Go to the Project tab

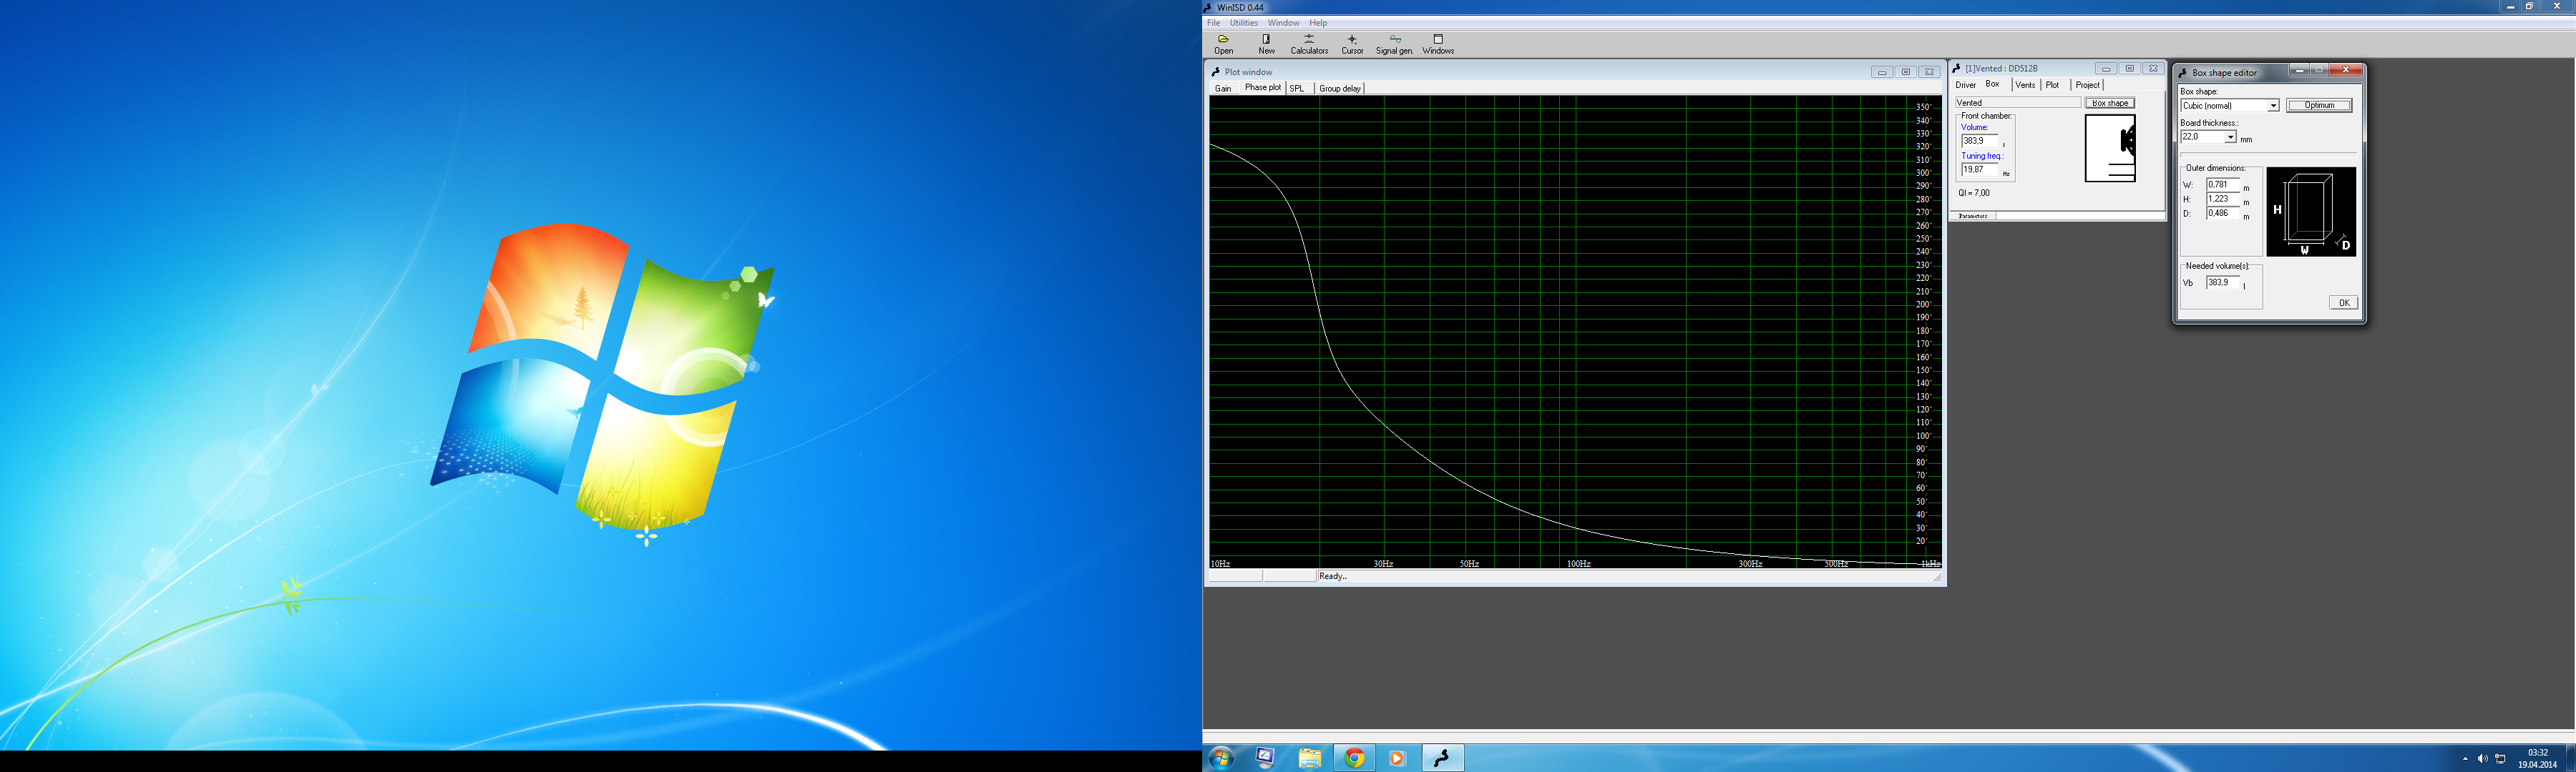(x=2087, y=85)
